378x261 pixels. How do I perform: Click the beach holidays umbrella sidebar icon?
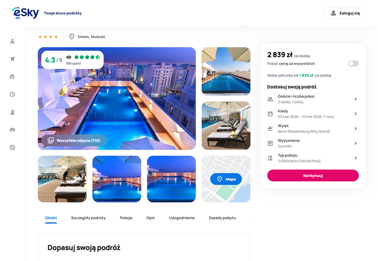13,76
